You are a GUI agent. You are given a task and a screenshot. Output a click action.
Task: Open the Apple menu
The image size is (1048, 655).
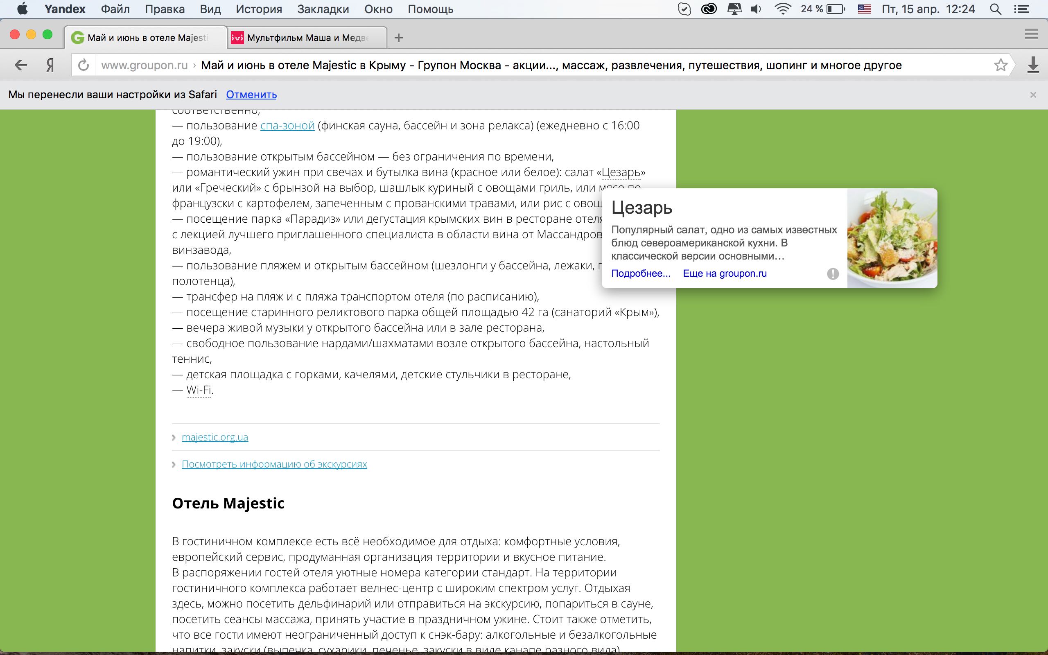22,9
